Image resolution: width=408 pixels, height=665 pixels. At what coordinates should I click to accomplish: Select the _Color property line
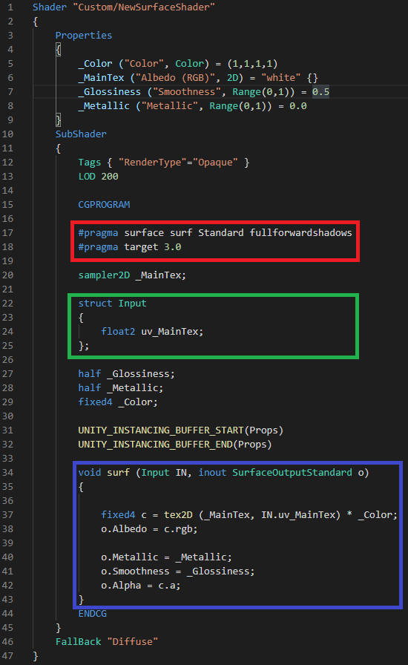[x=178, y=64]
